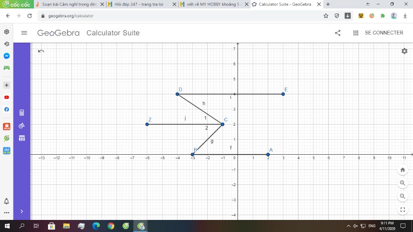The height and width of the screenshot is (232, 413).
Task: Change ENG input language
Action: pos(372,226)
